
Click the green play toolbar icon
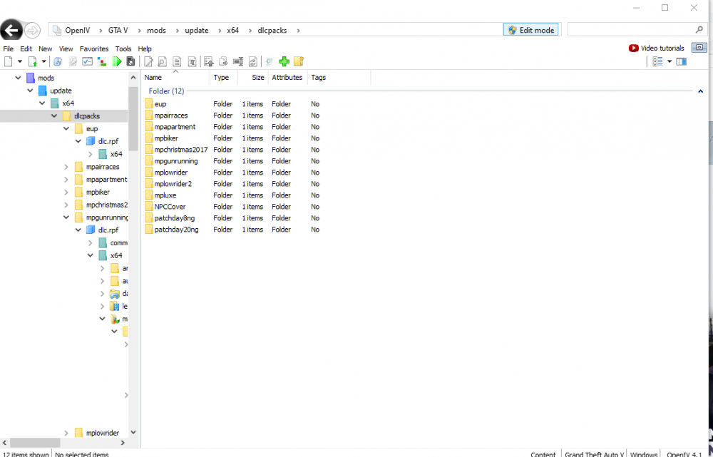118,61
